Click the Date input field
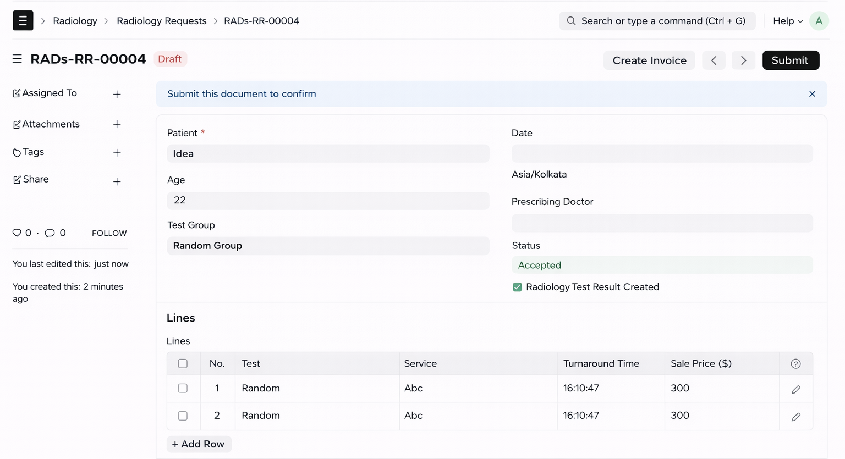Image resolution: width=845 pixels, height=459 pixels. [662, 153]
